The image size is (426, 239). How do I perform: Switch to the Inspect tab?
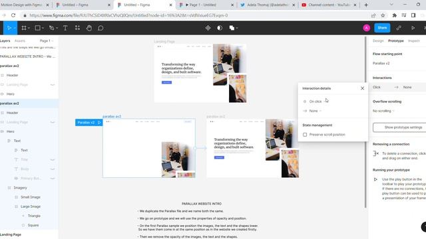(x=414, y=41)
